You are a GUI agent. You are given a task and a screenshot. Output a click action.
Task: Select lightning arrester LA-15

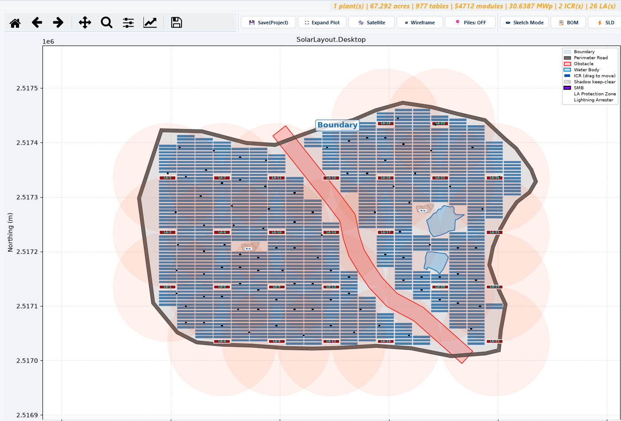[331, 178]
